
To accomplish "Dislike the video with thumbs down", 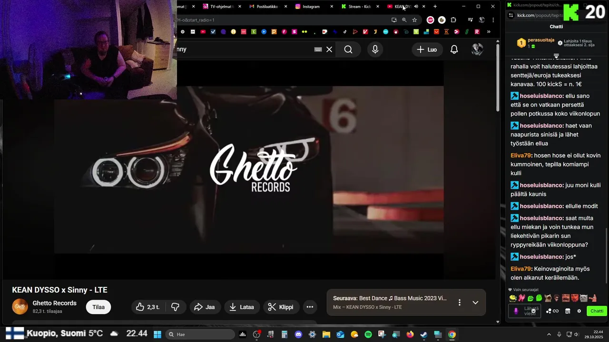I will pos(175,307).
